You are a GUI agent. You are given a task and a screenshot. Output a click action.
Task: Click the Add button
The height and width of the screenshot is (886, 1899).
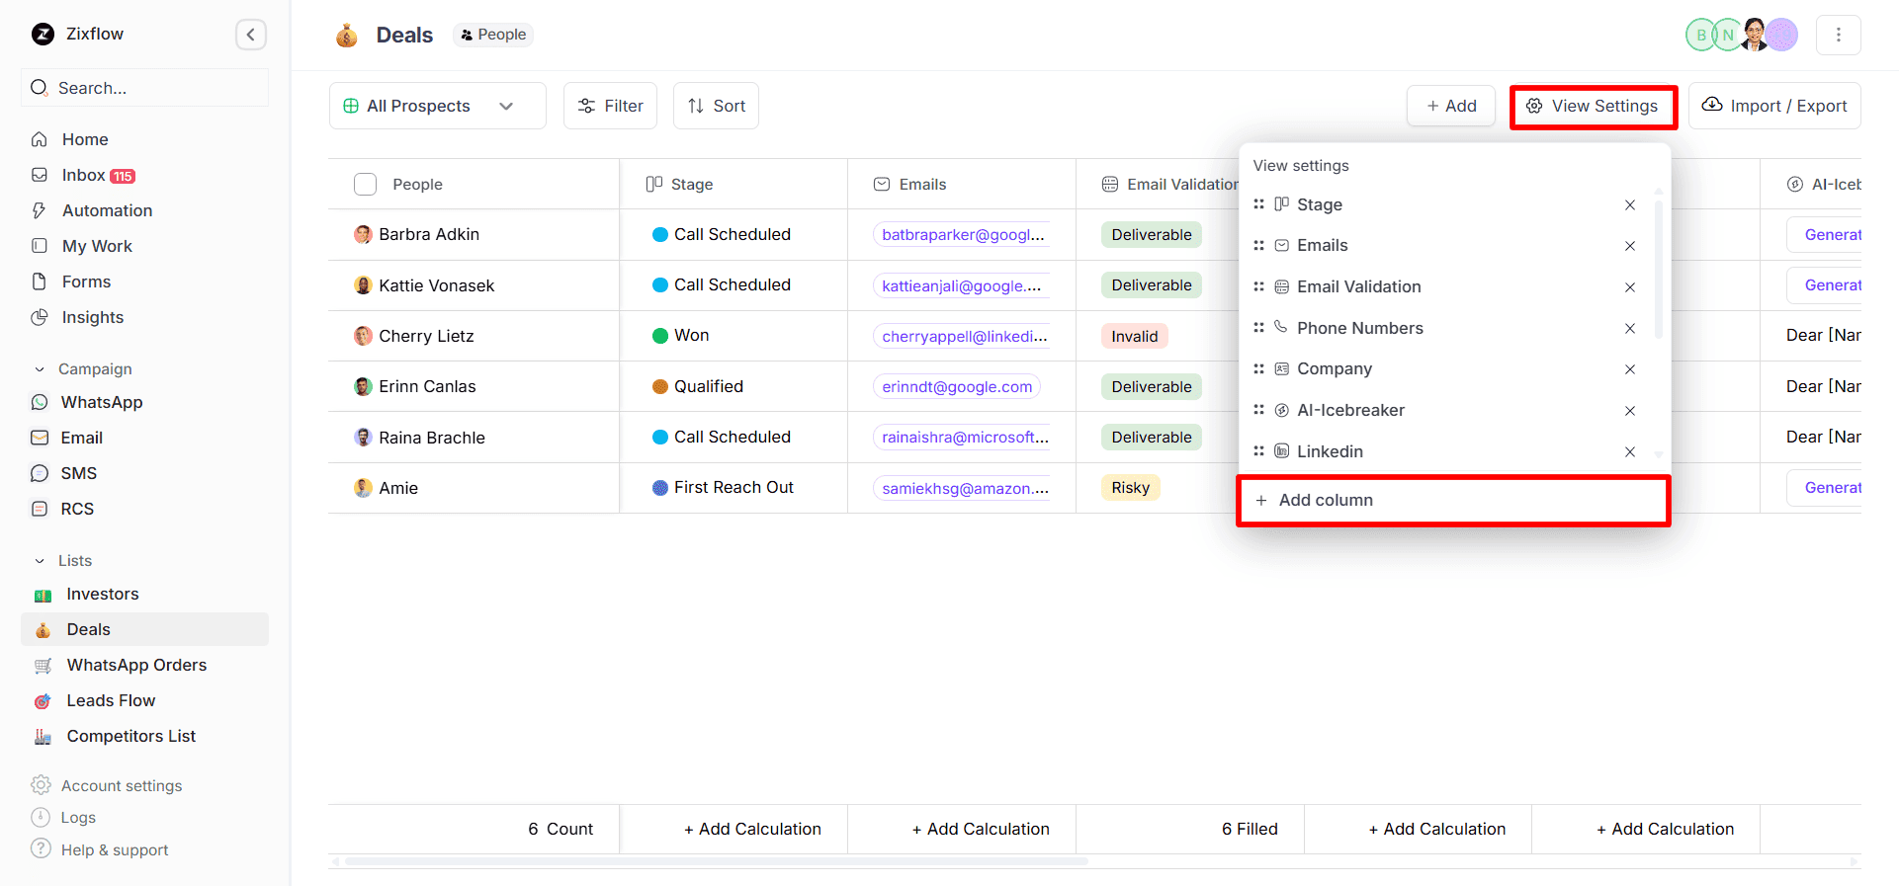pos(1450,106)
